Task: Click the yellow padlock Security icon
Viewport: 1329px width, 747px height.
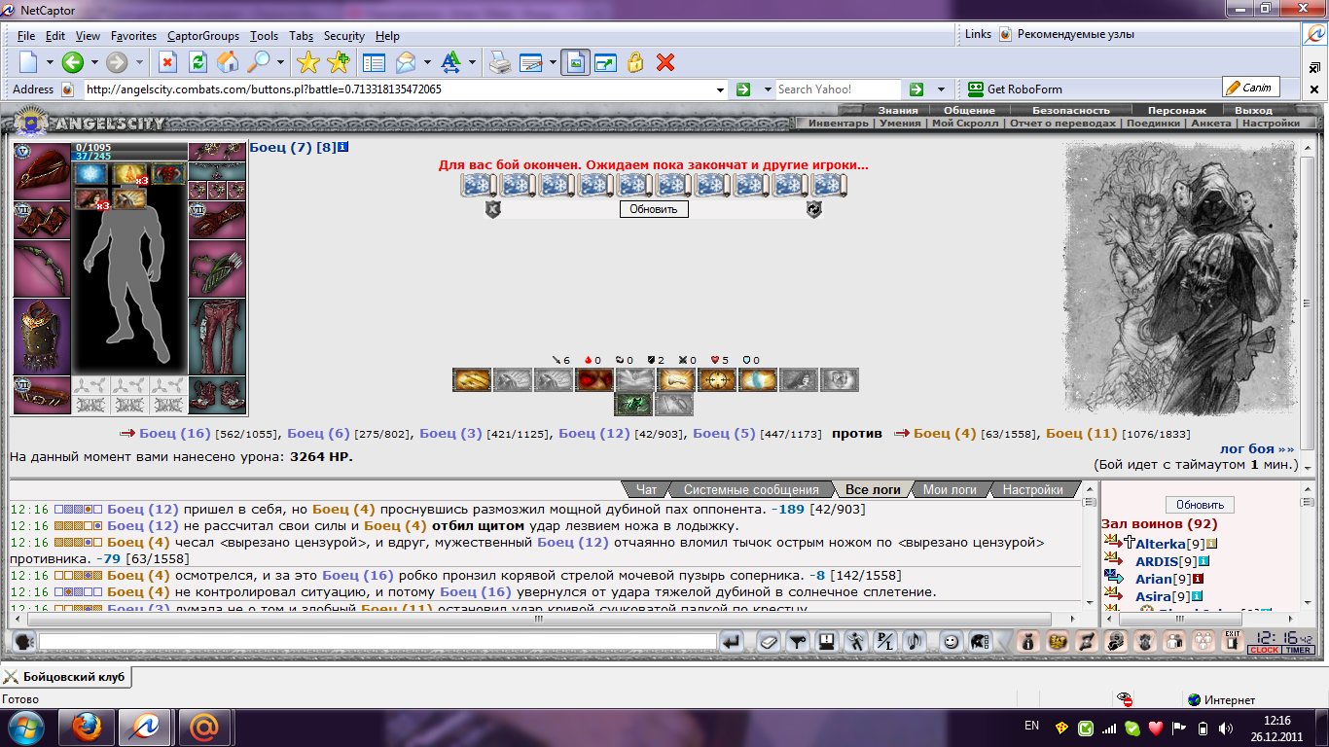Action: tap(635, 62)
